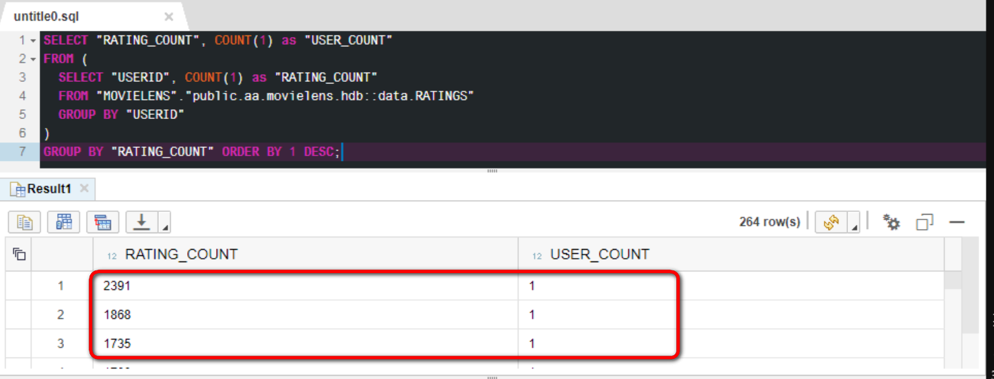Open the refresh options dropdown arrow

(x=854, y=222)
